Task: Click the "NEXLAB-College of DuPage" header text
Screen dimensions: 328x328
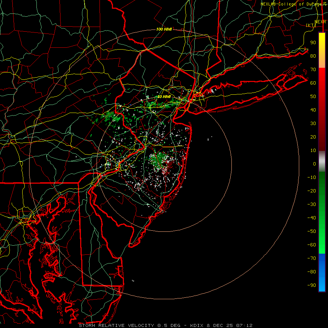Action: pyautogui.click(x=292, y=4)
